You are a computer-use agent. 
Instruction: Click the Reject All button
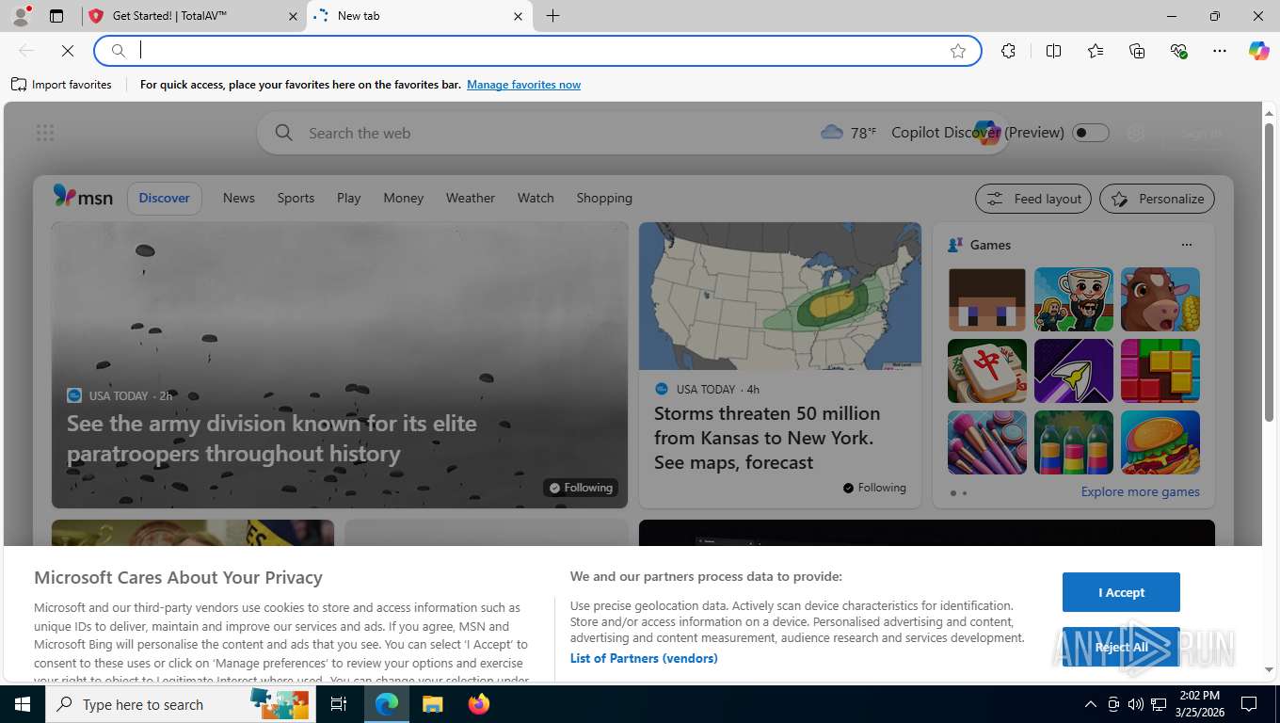(1121, 647)
